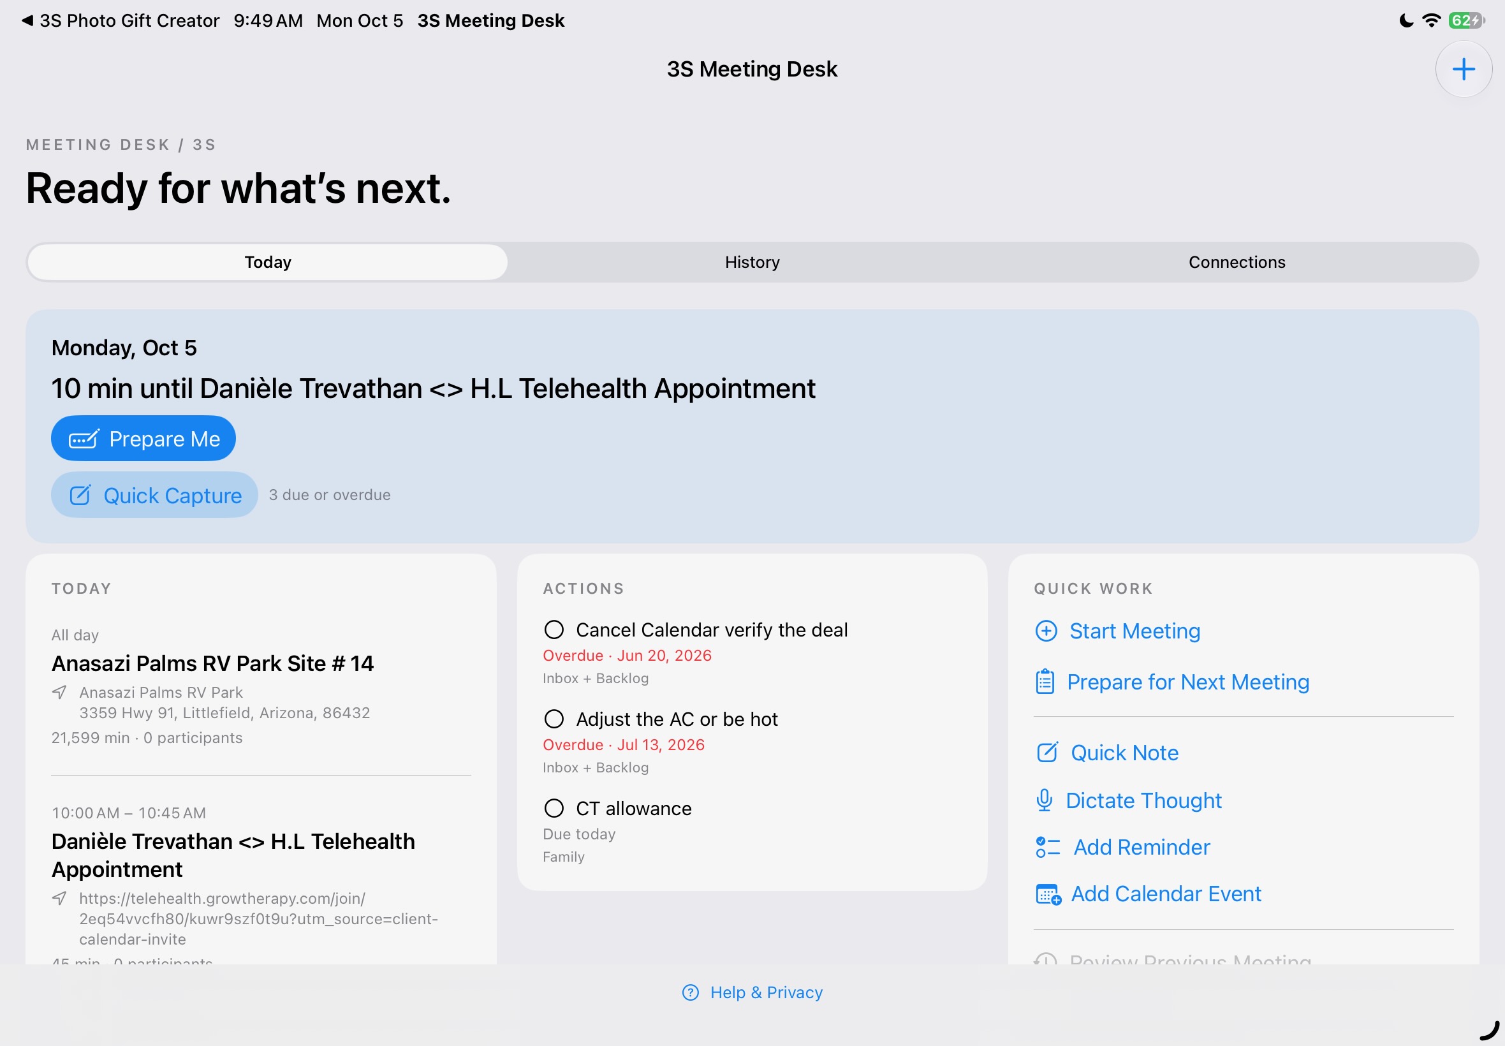
Task: Open the History tab
Action: tap(752, 262)
